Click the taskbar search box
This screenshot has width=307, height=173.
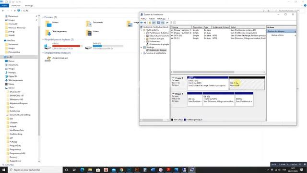click(x=35, y=170)
